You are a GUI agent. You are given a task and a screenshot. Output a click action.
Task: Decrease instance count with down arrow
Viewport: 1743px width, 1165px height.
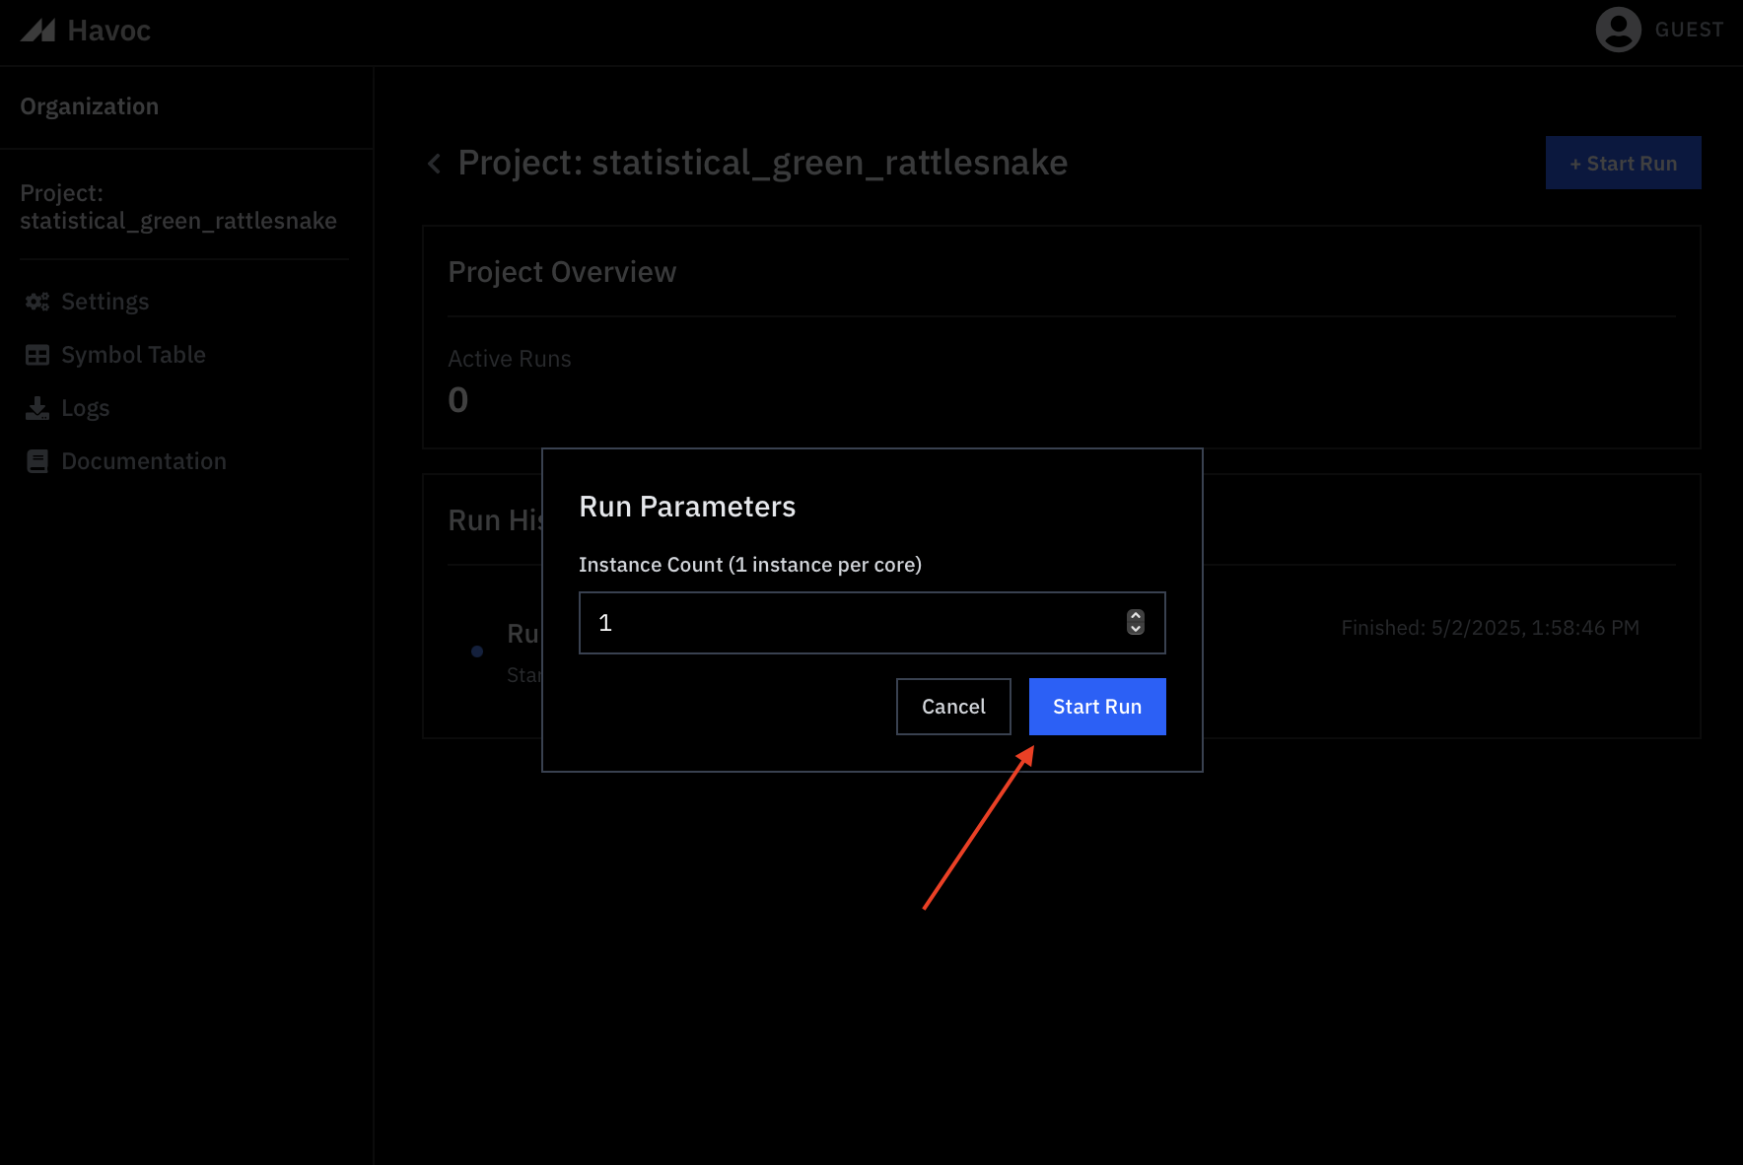(x=1136, y=629)
